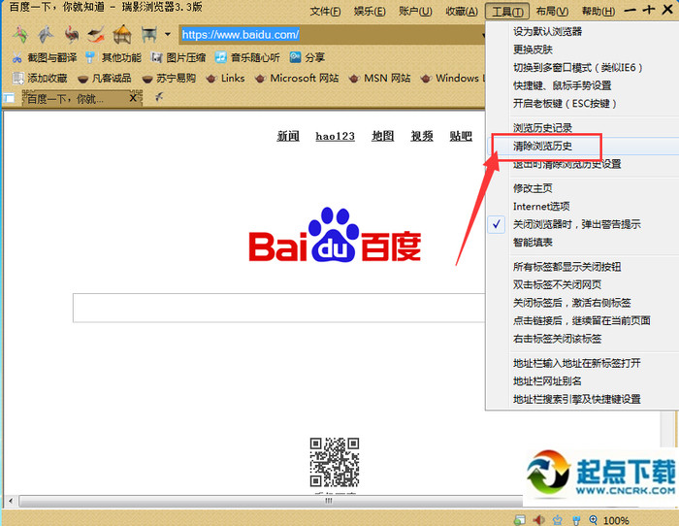The height and width of the screenshot is (526, 679).
Task: Open the Microsoft 网站 bookmark
Action: pos(297,78)
